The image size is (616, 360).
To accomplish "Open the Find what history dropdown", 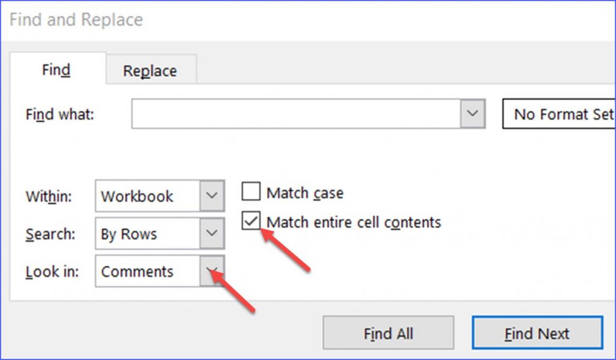I will pyautogui.click(x=473, y=114).
